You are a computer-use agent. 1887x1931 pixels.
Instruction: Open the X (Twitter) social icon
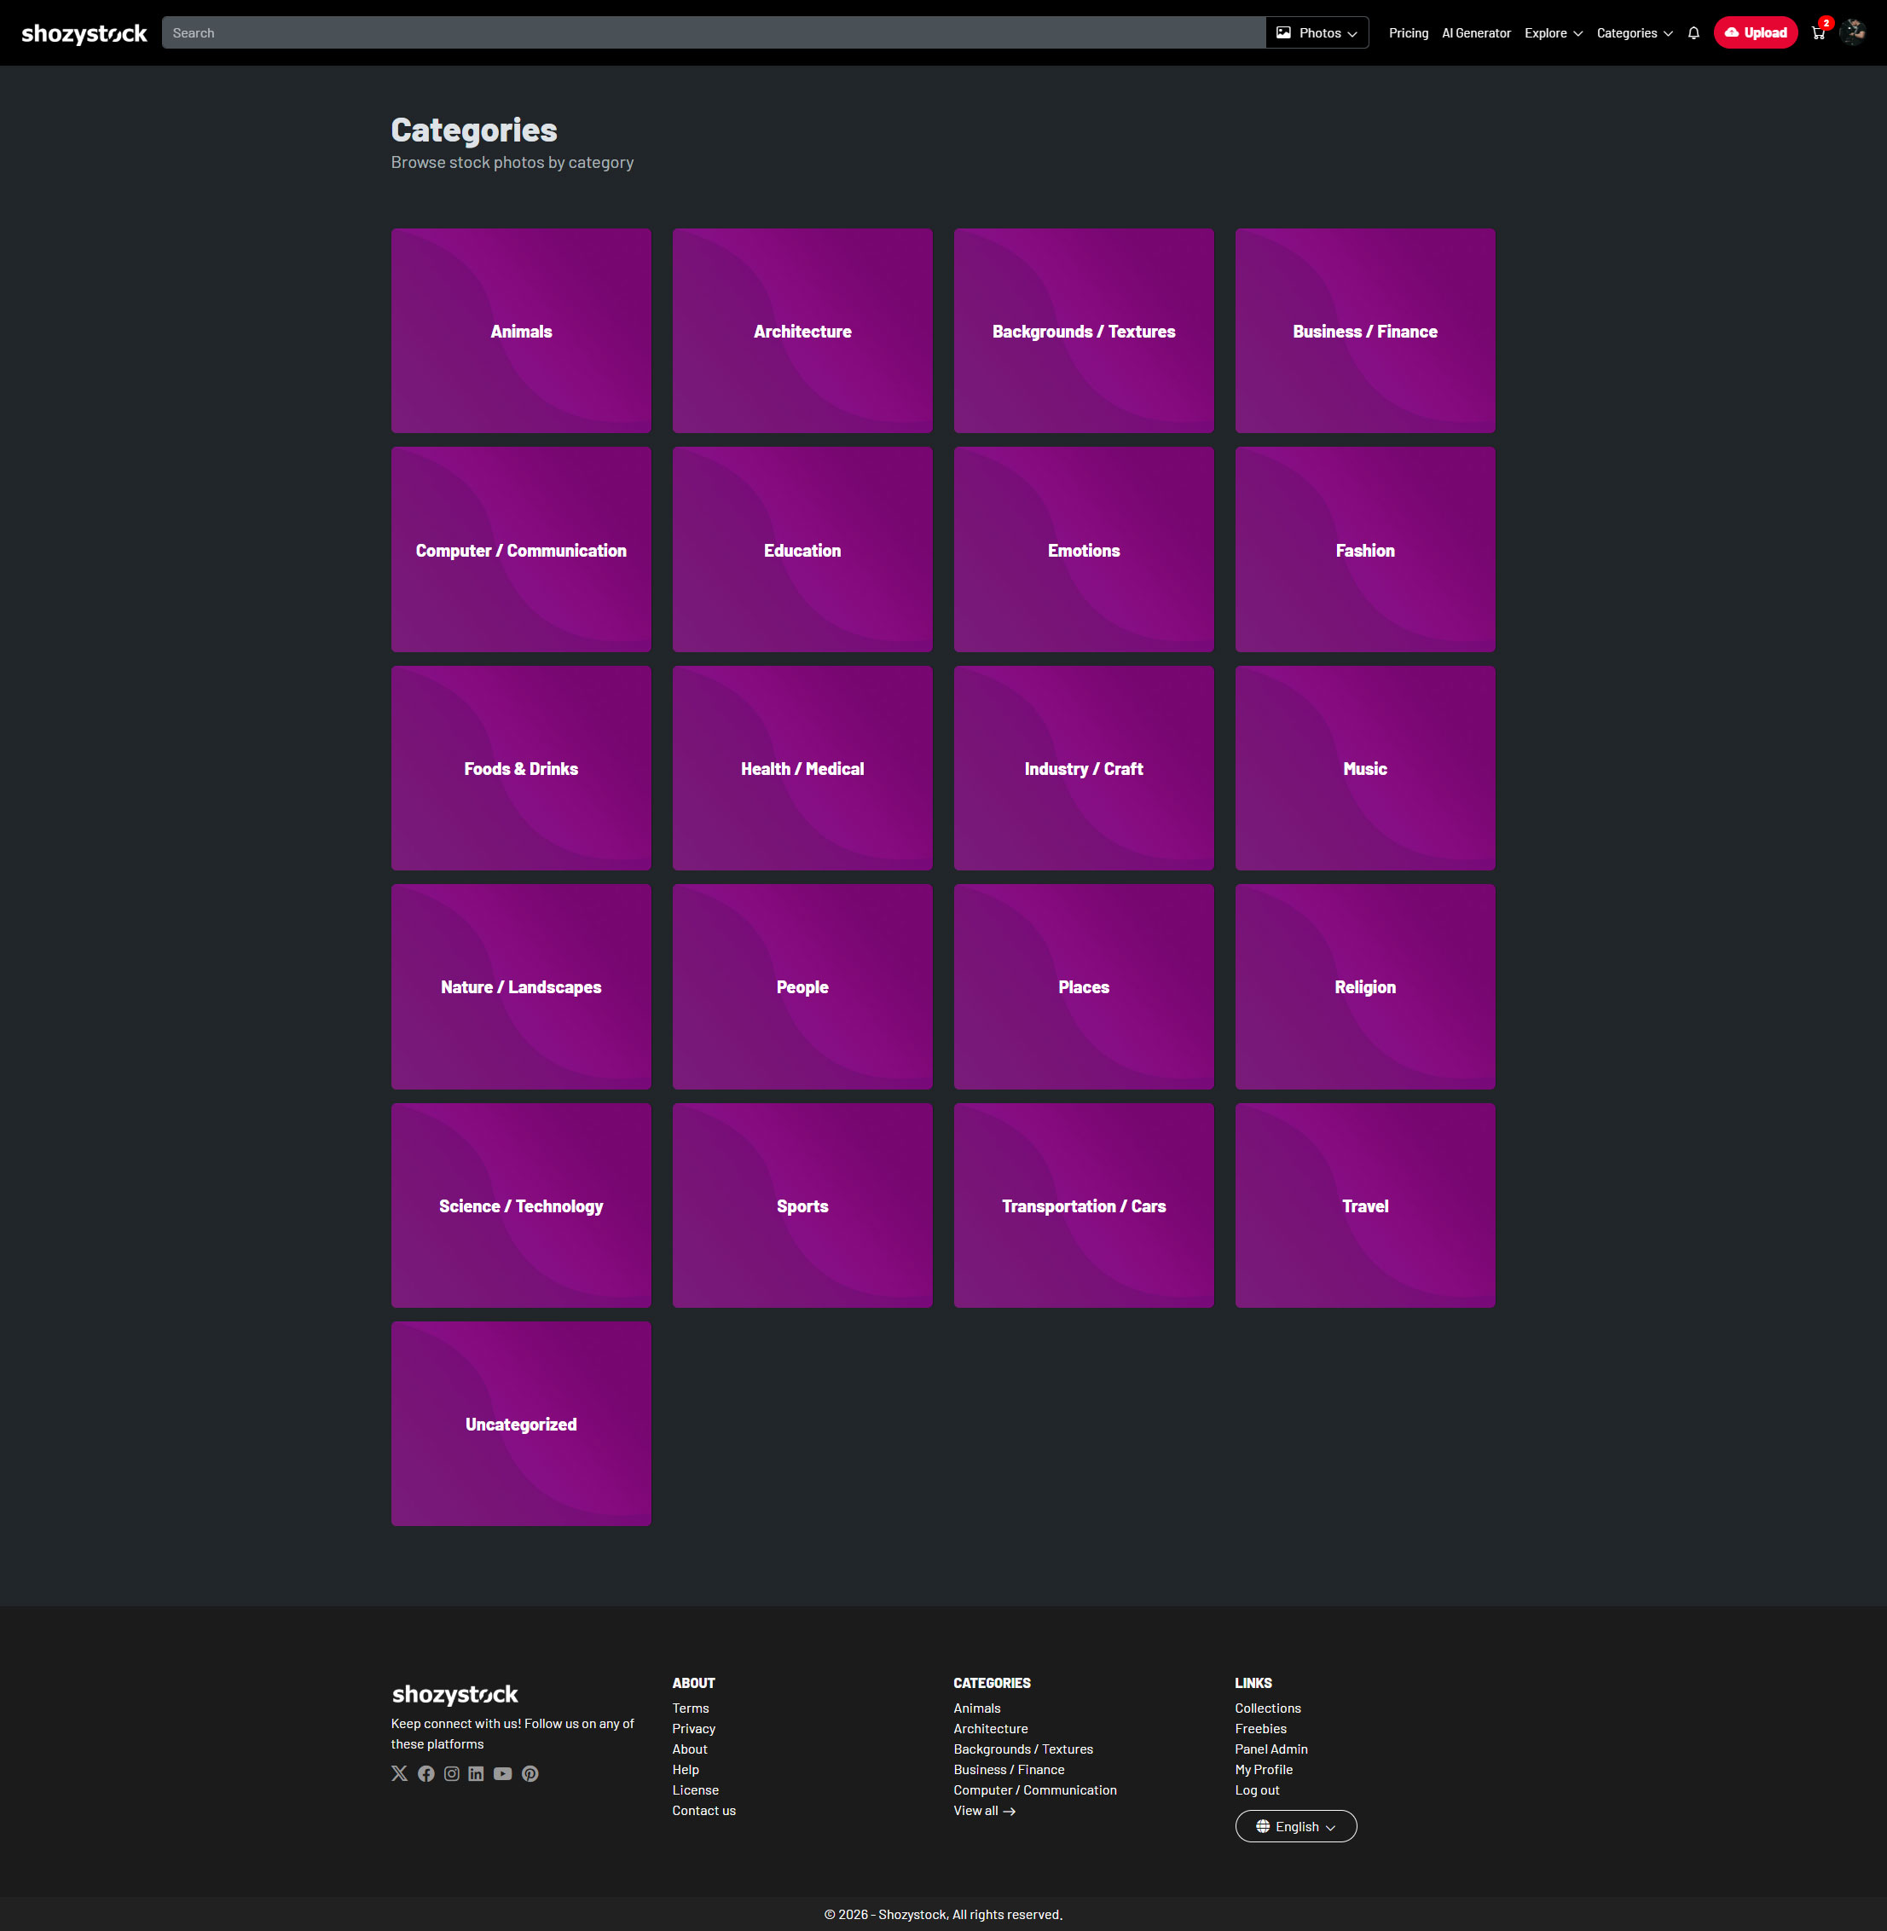click(399, 1773)
